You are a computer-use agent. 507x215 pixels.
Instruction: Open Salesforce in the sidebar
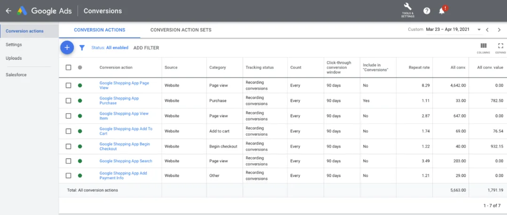[16, 75]
